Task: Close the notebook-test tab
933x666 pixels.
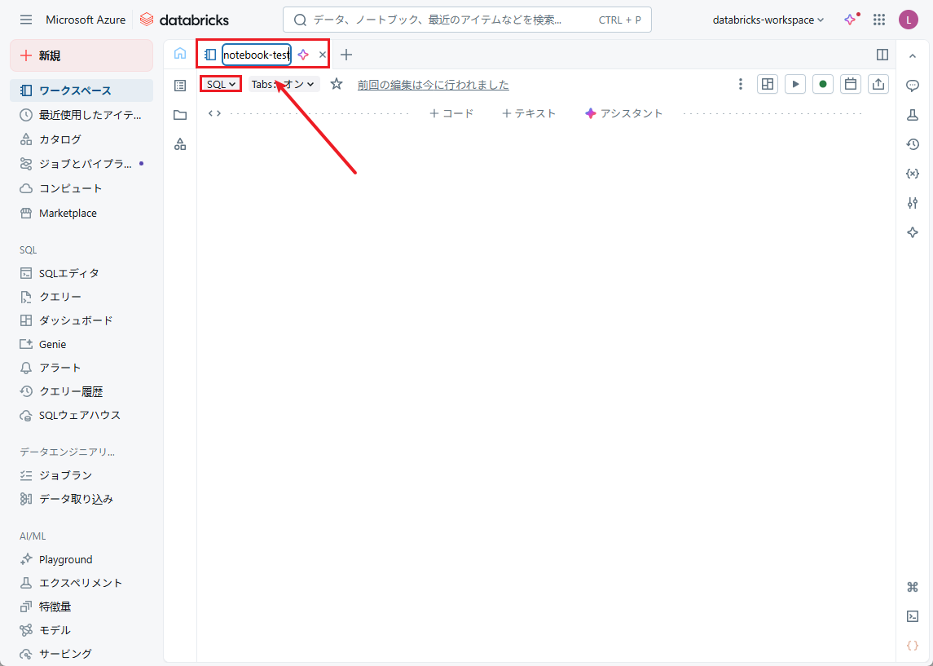Action: [323, 55]
